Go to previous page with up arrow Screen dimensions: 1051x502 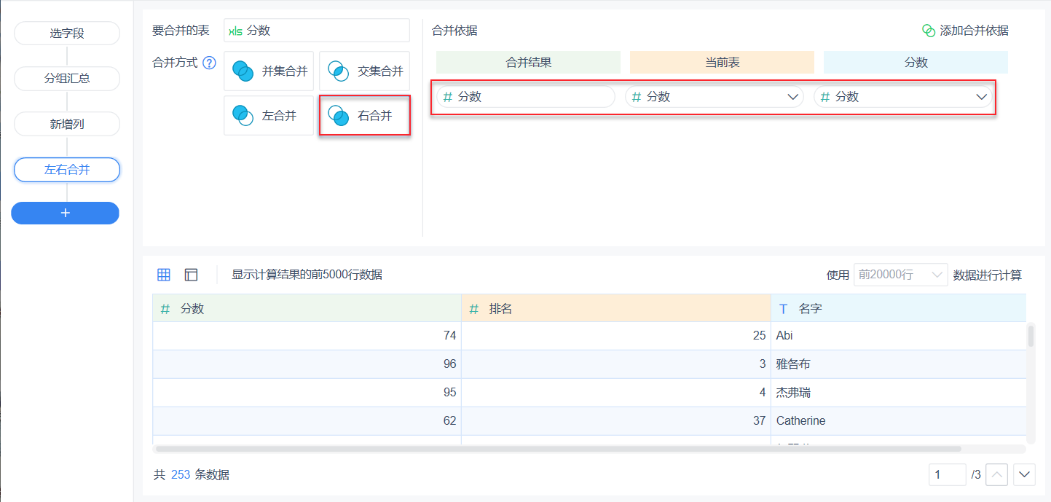[997, 475]
